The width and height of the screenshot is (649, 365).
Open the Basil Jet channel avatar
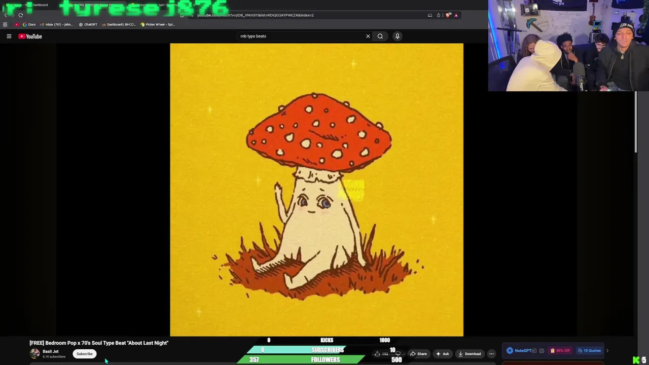tap(34, 354)
